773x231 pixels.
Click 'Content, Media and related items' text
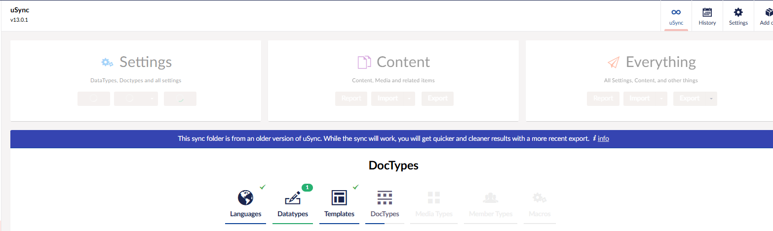coord(393,80)
